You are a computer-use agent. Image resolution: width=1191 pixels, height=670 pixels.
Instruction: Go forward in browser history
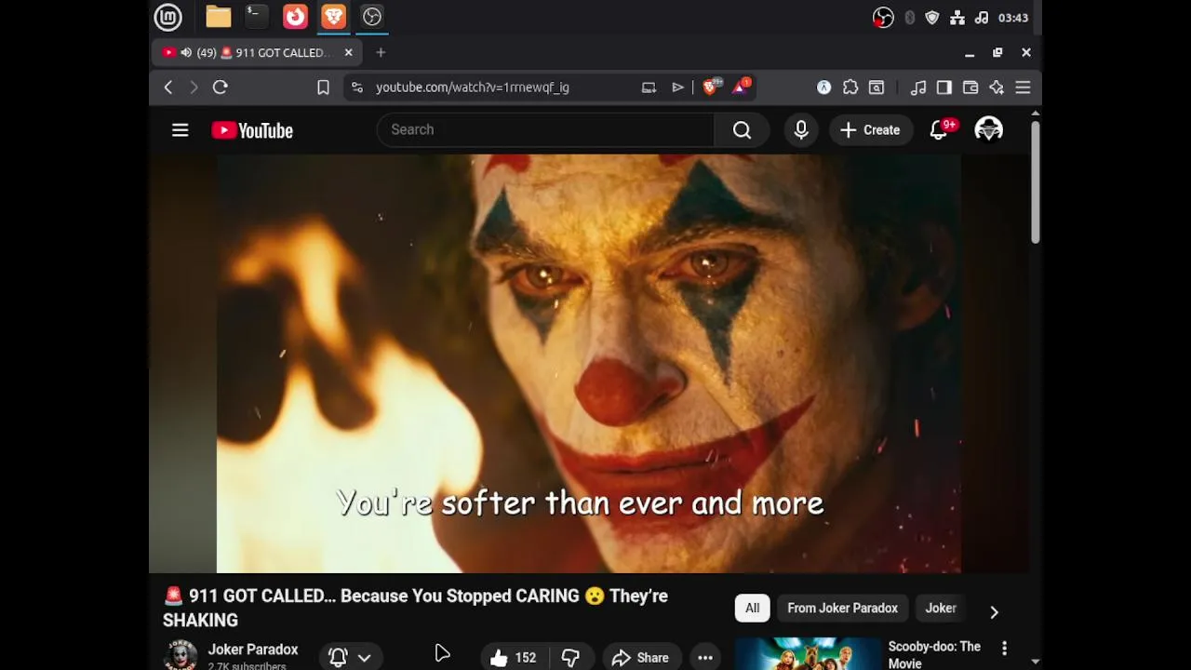point(194,87)
